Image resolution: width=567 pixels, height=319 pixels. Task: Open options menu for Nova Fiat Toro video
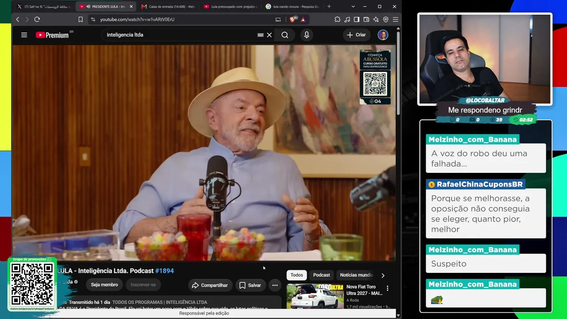(x=388, y=288)
